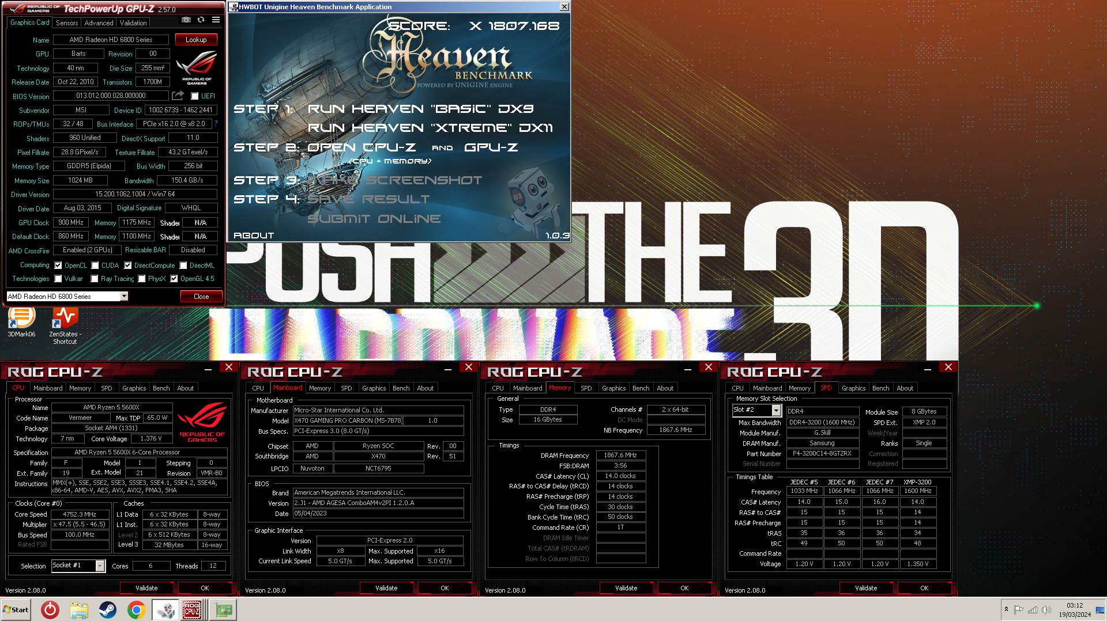Click the ROG logo in CPU-Z CPU window
Image resolution: width=1107 pixels, height=622 pixels.
tap(202, 422)
